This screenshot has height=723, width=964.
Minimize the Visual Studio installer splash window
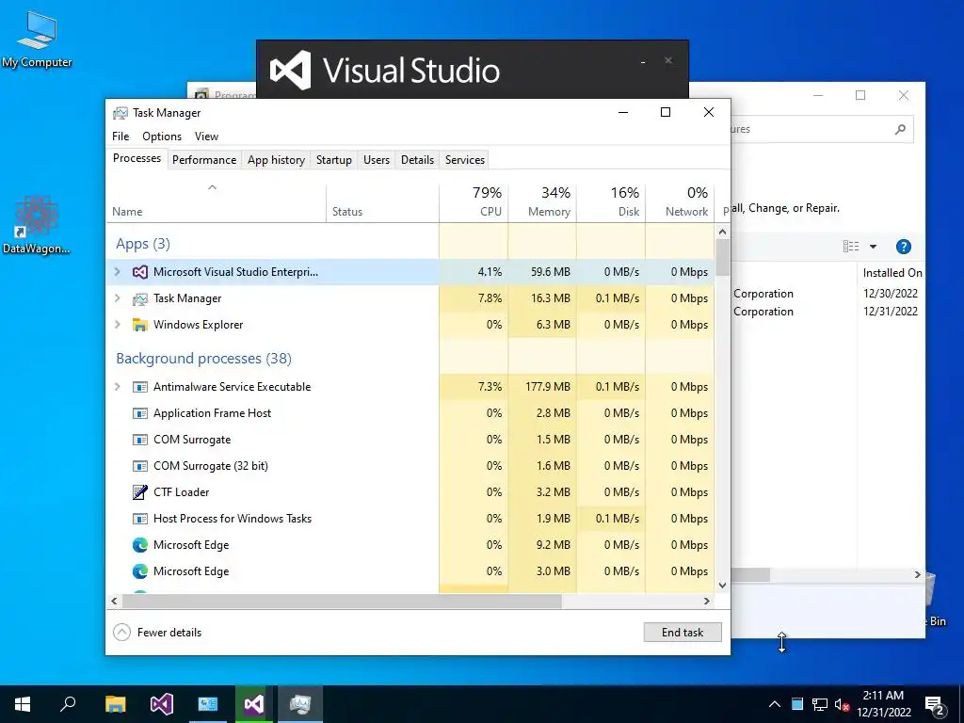coord(643,61)
